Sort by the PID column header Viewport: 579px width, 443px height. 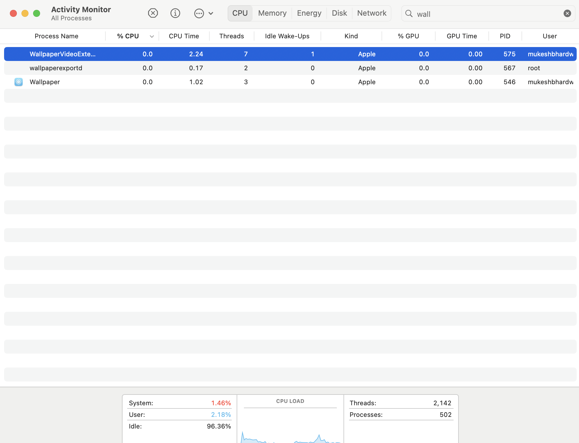[x=505, y=36]
